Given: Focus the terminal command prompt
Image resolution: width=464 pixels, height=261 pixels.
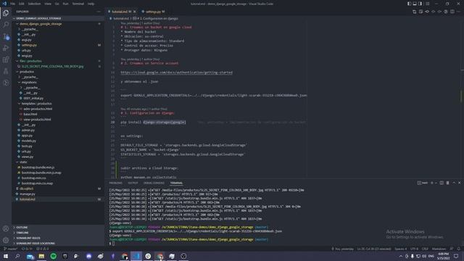Looking at the screenshot, I should click(112, 244).
